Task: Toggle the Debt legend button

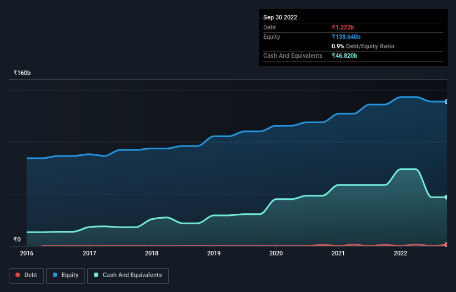Action: [x=27, y=275]
